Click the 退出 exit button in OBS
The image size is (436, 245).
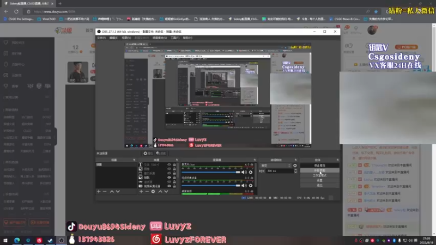pos(319,185)
